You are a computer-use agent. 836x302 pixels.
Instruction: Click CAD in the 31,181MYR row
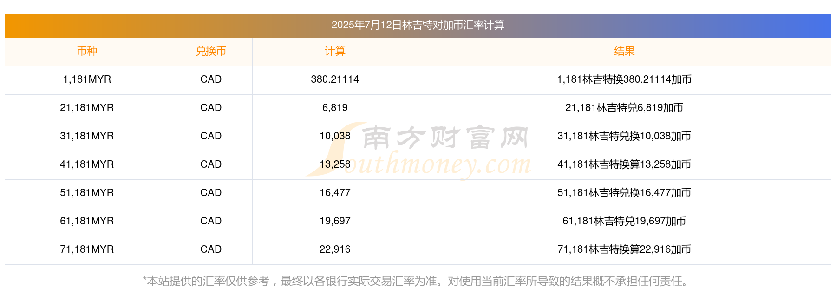point(211,136)
